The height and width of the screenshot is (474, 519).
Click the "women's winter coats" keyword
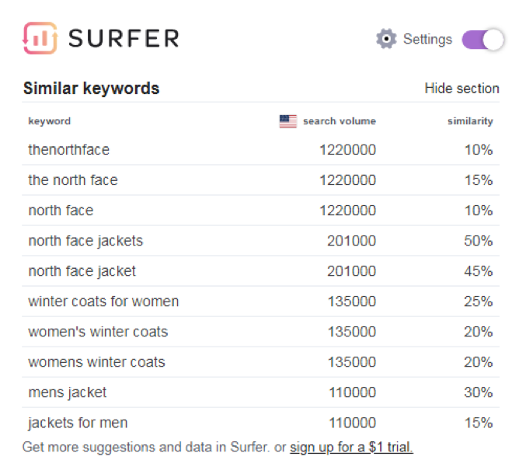click(99, 332)
